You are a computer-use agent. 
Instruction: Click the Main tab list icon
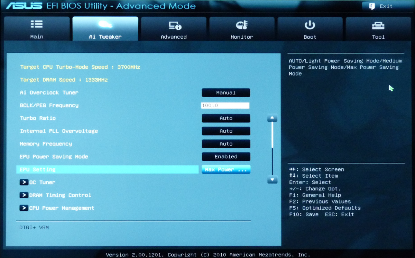[37, 24]
